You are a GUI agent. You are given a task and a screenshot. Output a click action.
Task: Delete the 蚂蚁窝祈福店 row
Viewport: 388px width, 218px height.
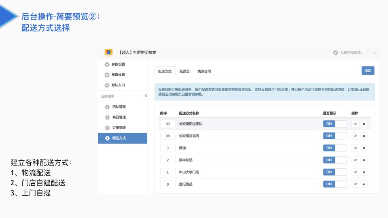(x=364, y=136)
